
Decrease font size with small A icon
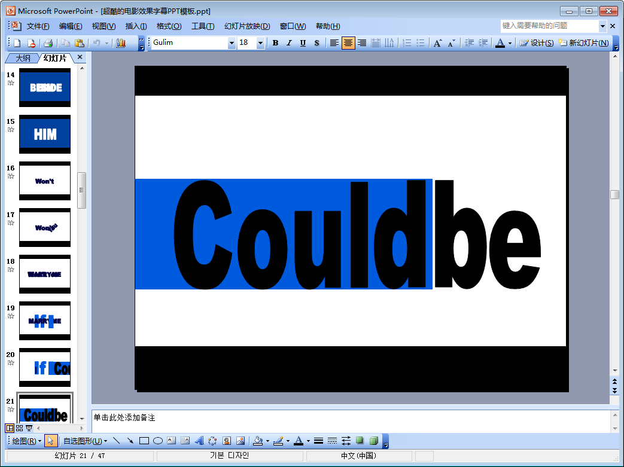tap(451, 43)
